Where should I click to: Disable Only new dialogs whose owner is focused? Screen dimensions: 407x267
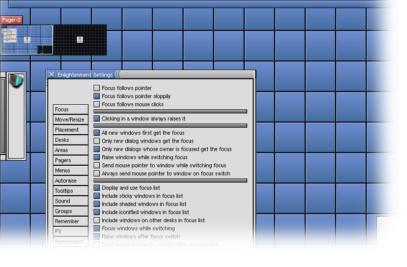[x=97, y=149]
